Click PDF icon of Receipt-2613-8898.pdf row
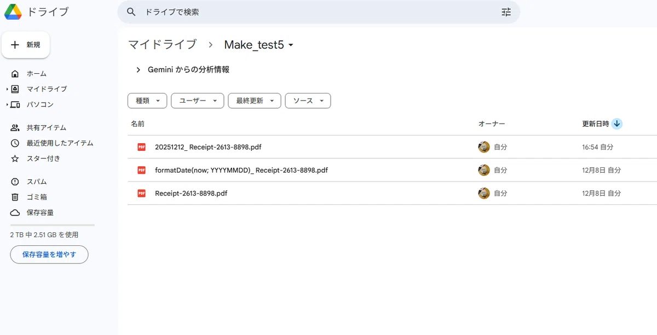657x335 pixels. (x=142, y=193)
